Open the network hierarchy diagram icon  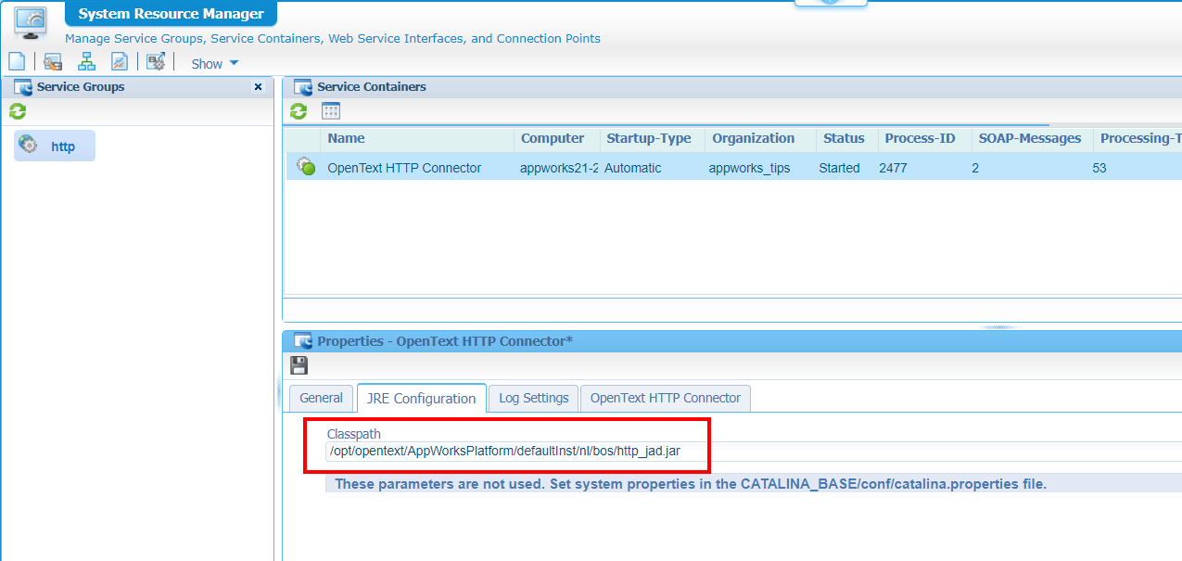point(86,62)
